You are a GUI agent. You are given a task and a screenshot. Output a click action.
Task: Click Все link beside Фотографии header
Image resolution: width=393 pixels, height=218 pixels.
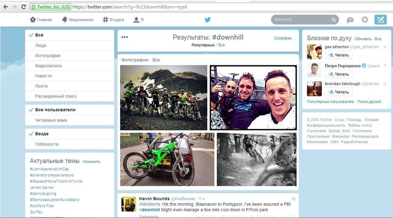click(x=156, y=60)
